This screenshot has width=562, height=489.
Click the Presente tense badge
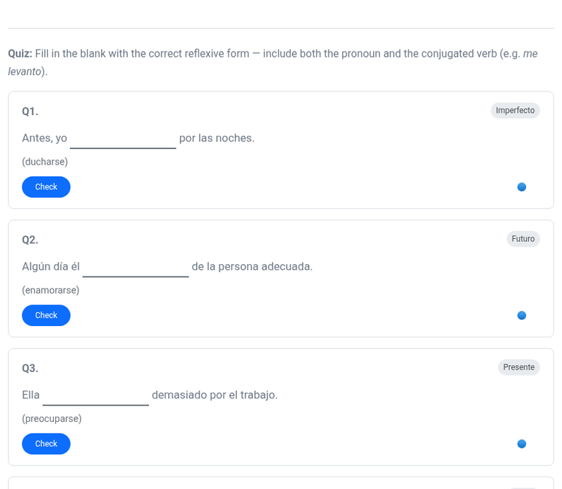[518, 367]
